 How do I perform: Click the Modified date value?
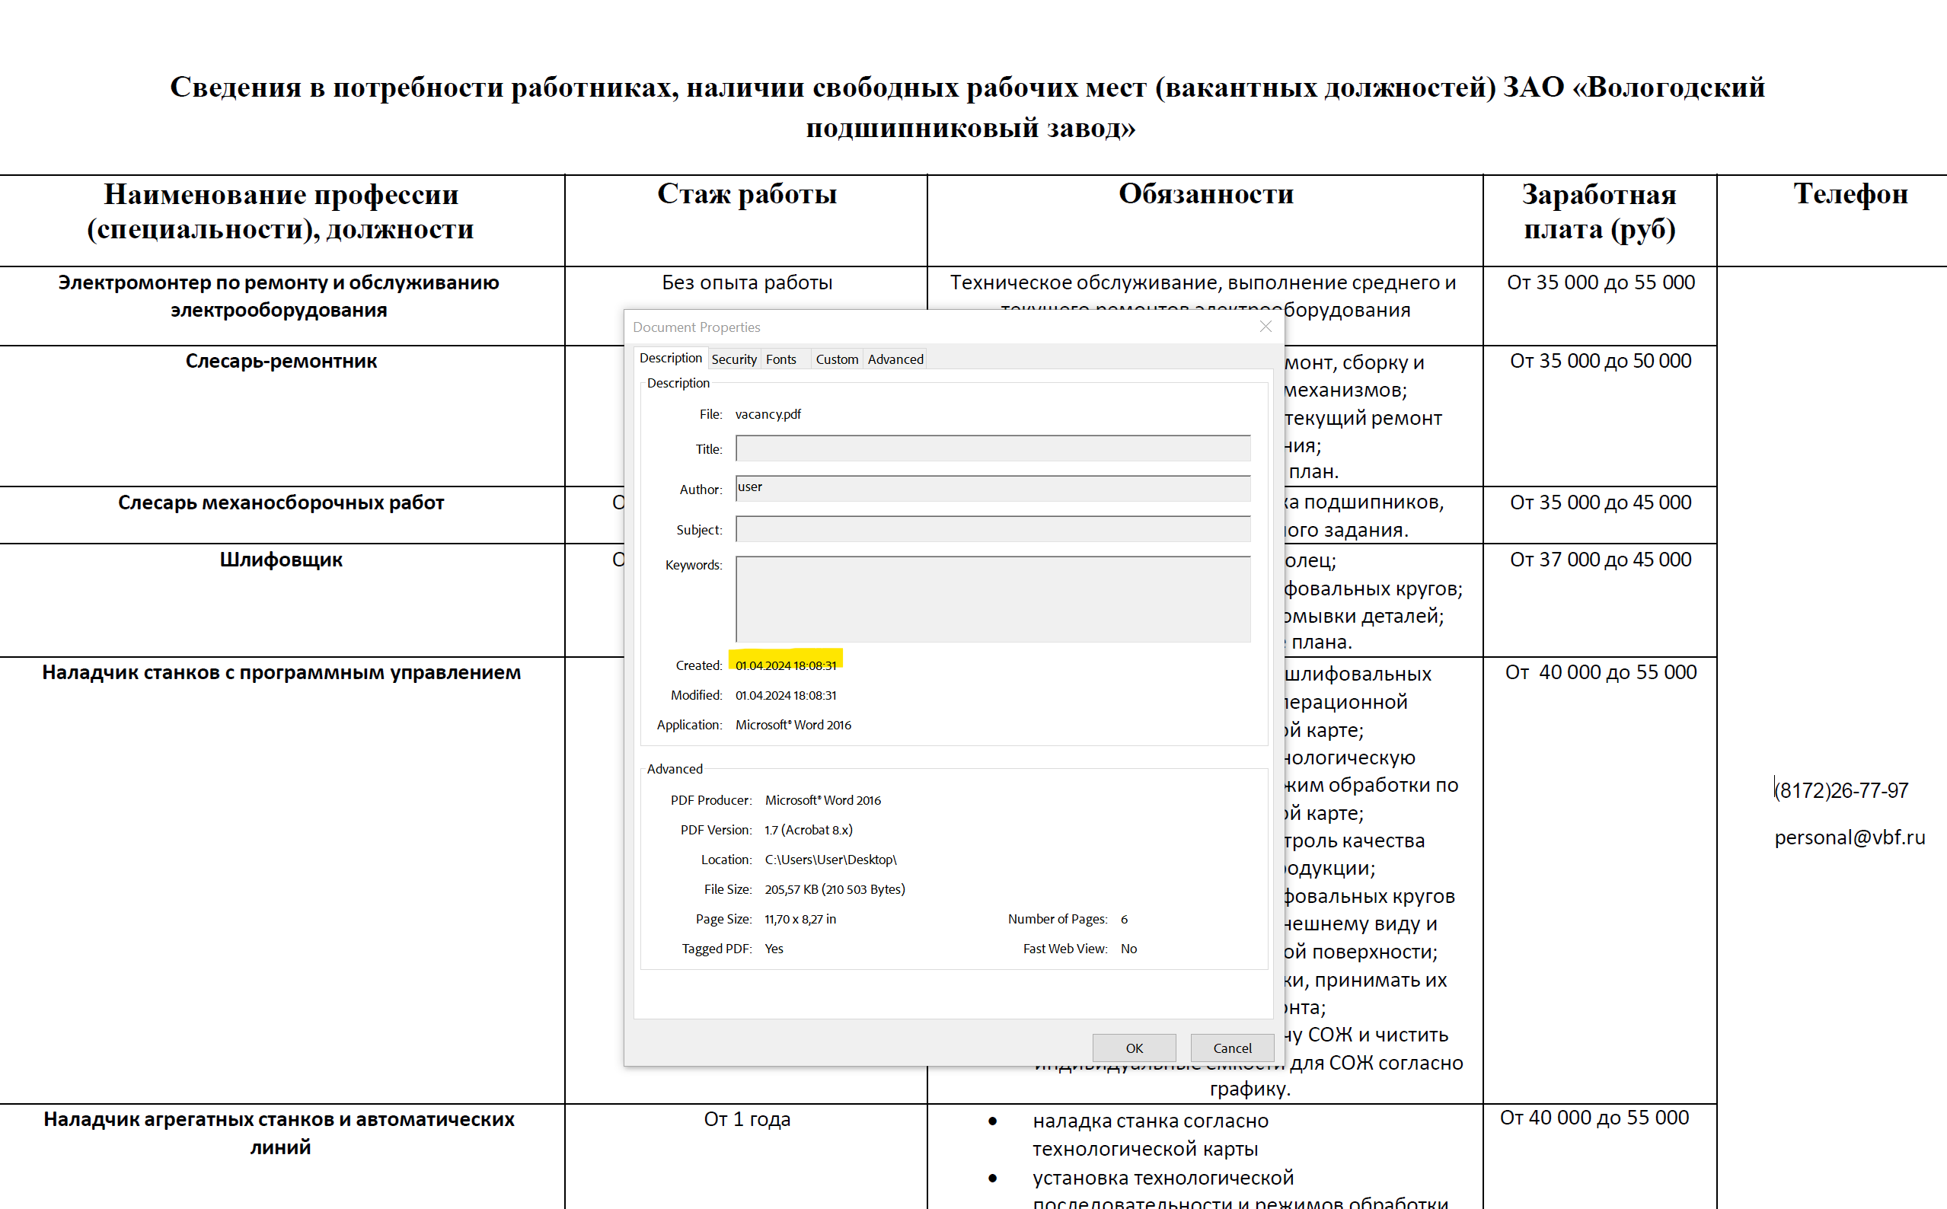[x=785, y=695]
